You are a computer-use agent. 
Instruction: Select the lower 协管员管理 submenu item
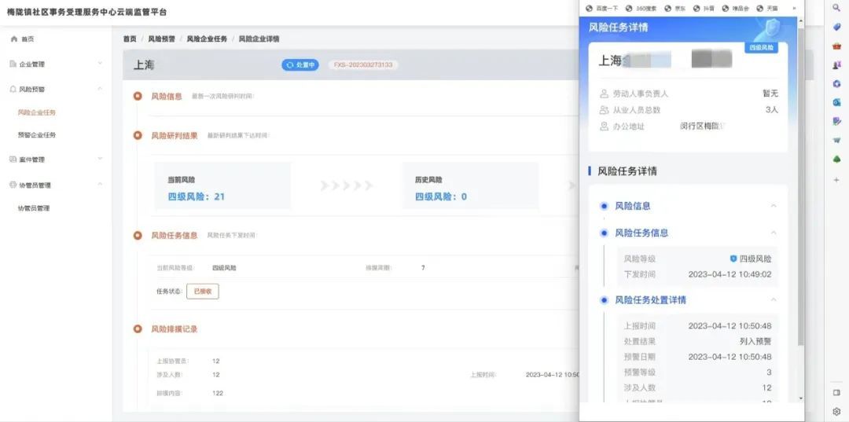[x=34, y=208]
